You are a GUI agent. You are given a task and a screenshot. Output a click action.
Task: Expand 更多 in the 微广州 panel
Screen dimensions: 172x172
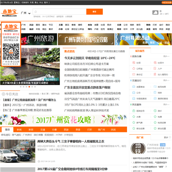point(167,138)
